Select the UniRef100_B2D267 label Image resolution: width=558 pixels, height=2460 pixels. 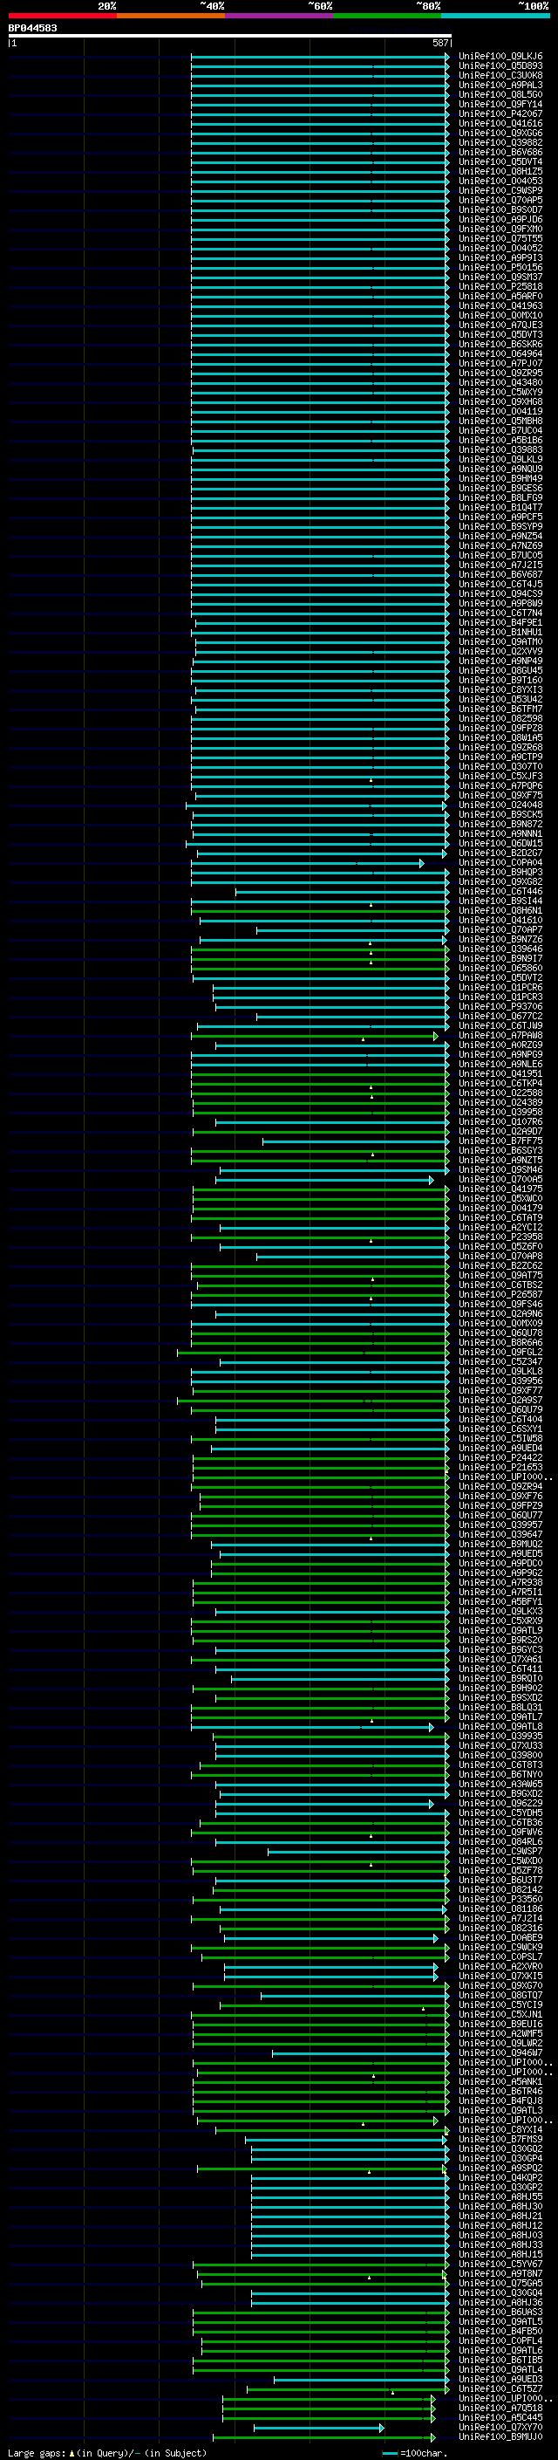coord(500,853)
